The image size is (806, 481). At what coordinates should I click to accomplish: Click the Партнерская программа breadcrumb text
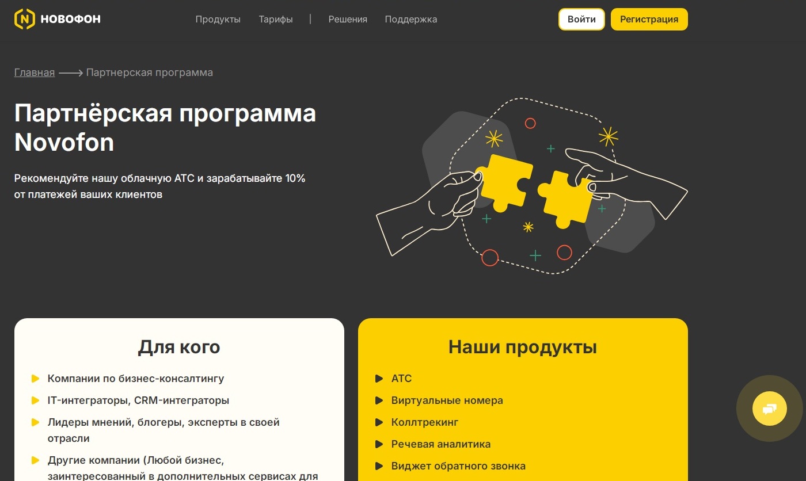click(x=150, y=72)
